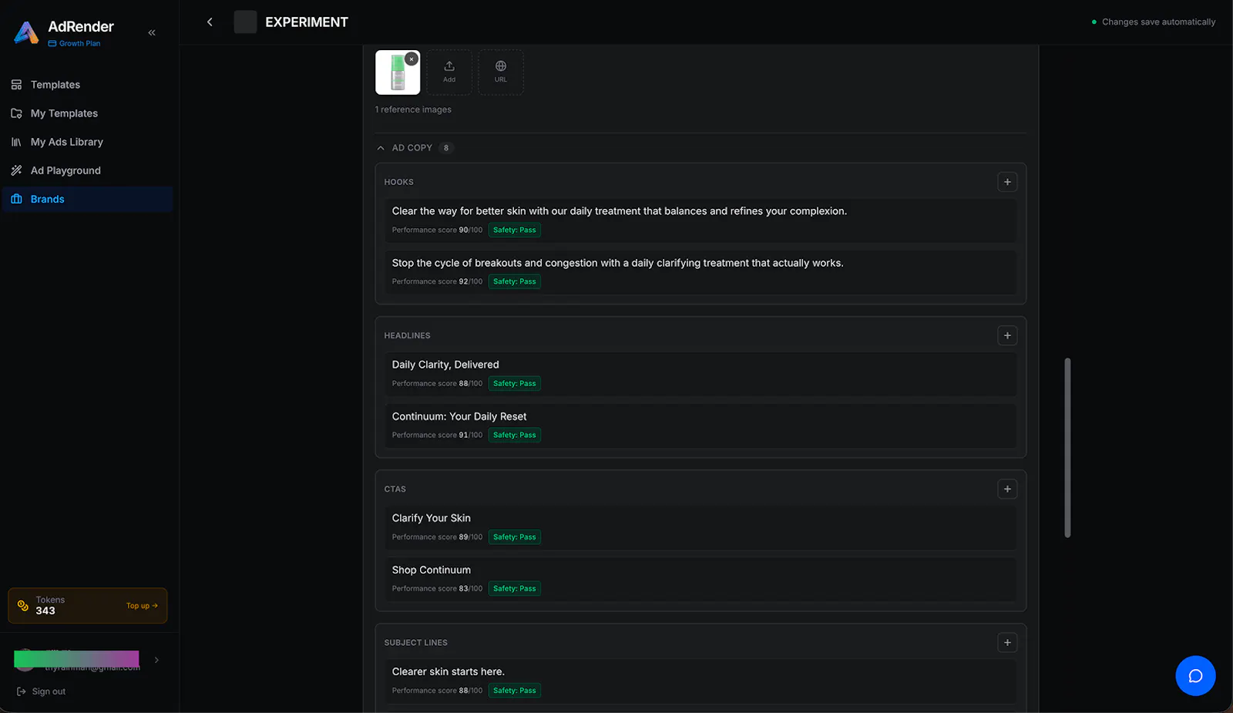Add a new CTA with the plus button
The image size is (1233, 713).
click(1007, 489)
